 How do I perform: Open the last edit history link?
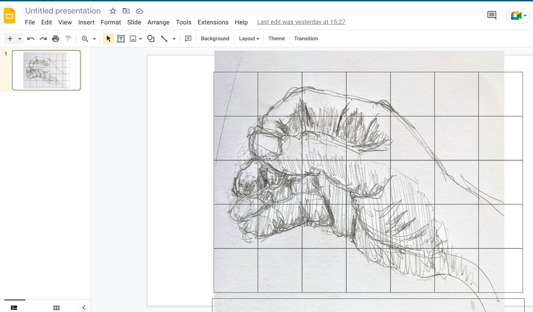pyautogui.click(x=301, y=22)
